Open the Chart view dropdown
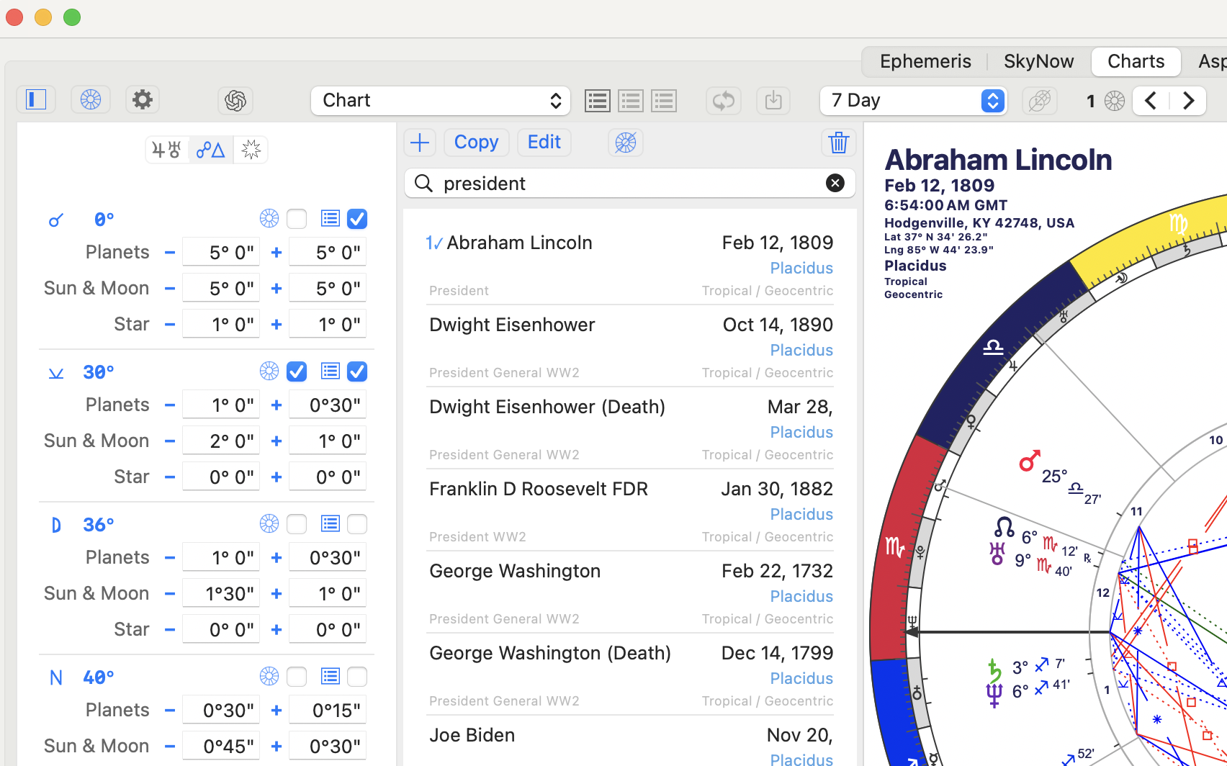This screenshot has height=766, width=1227. (440, 100)
